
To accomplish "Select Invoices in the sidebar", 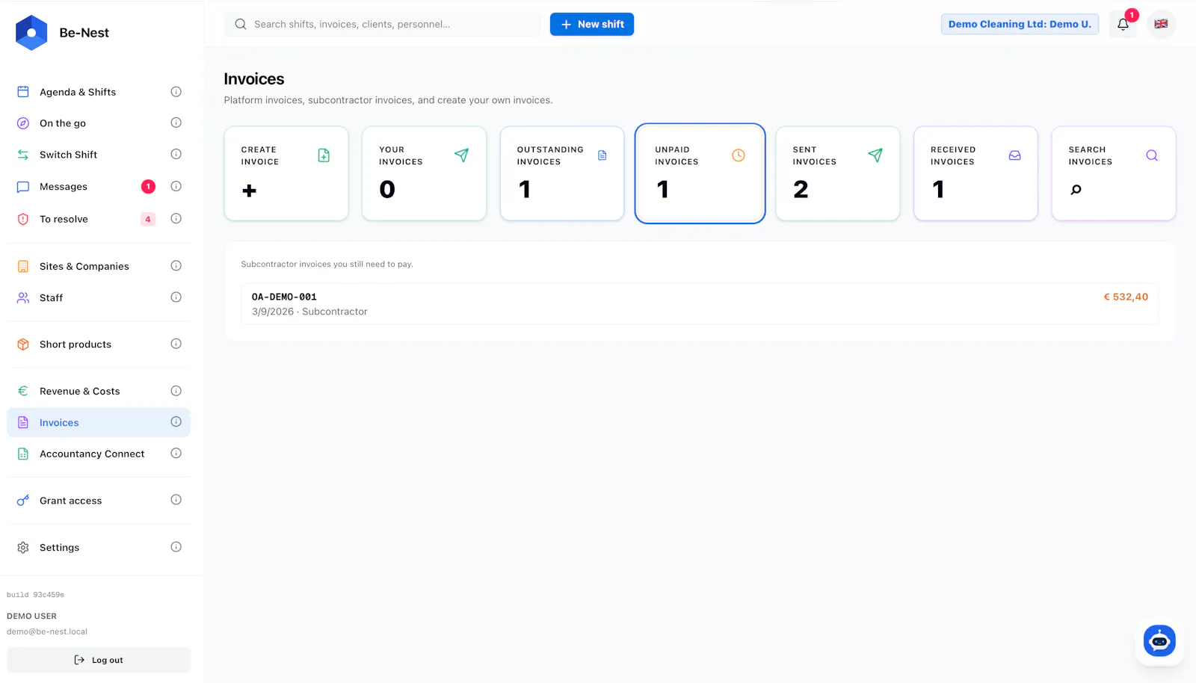I will pyautogui.click(x=99, y=422).
